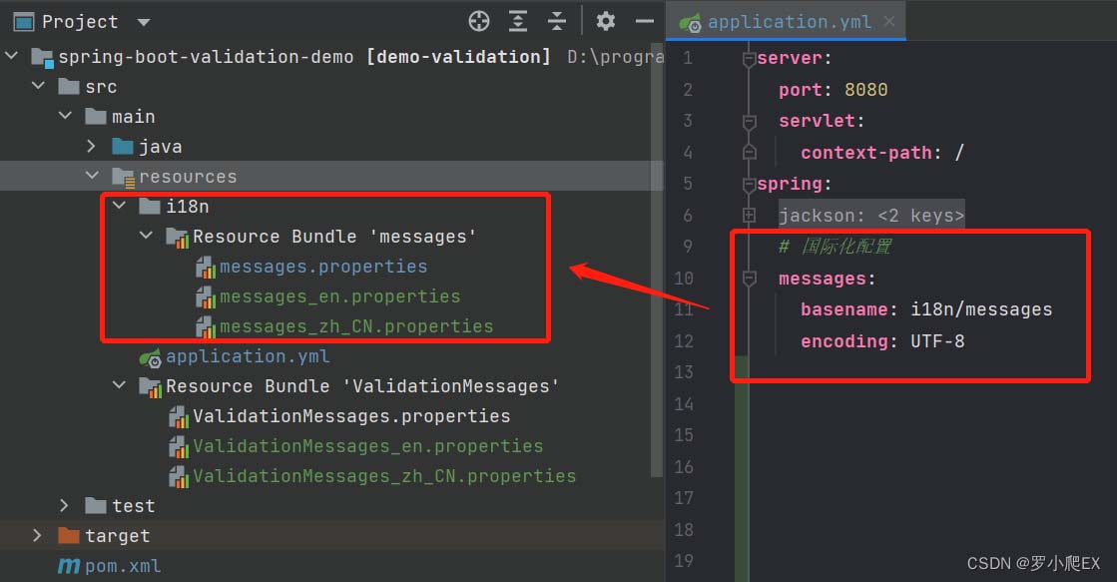1117x582 pixels.
Task: Collapse Resource Bundle 'messages' node
Action: pos(146,235)
